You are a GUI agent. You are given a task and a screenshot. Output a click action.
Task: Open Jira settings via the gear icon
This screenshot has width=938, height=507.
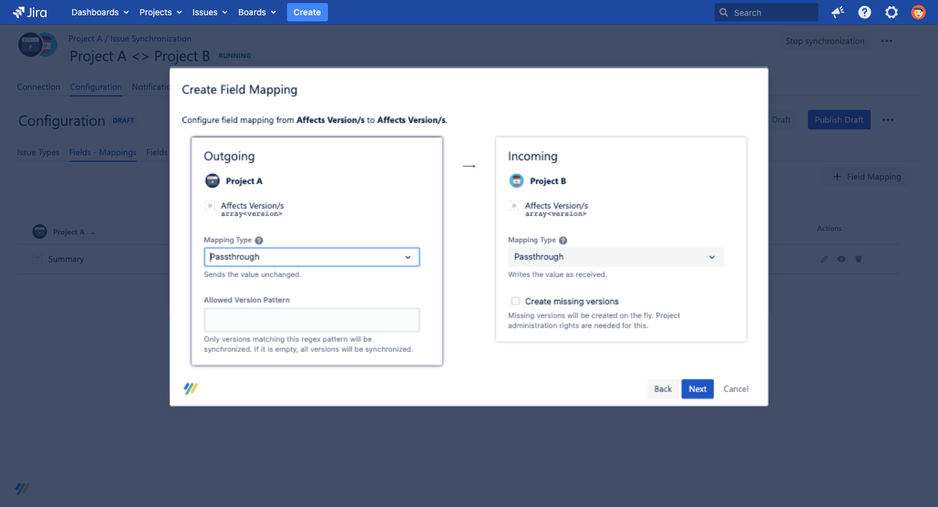[x=891, y=12]
